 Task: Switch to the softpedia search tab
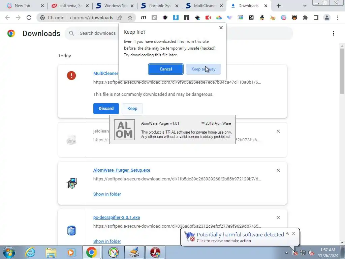70,6
